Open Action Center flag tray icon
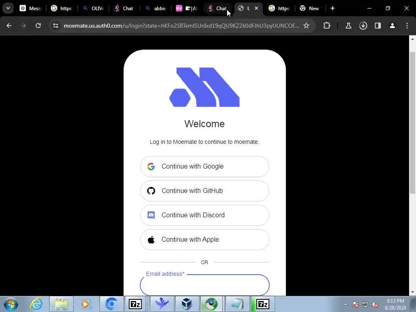Screen dimensions: 416x312 pyautogui.click(x=355, y=305)
